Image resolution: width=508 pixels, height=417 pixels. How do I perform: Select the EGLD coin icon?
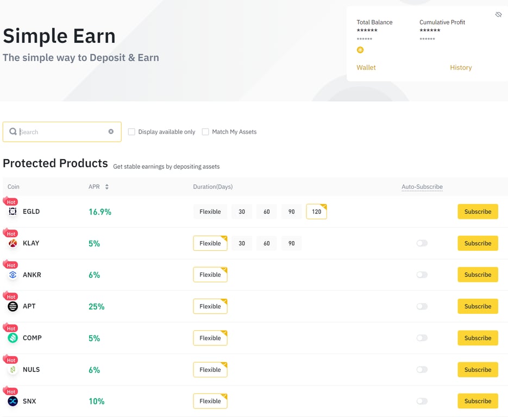coord(12,212)
